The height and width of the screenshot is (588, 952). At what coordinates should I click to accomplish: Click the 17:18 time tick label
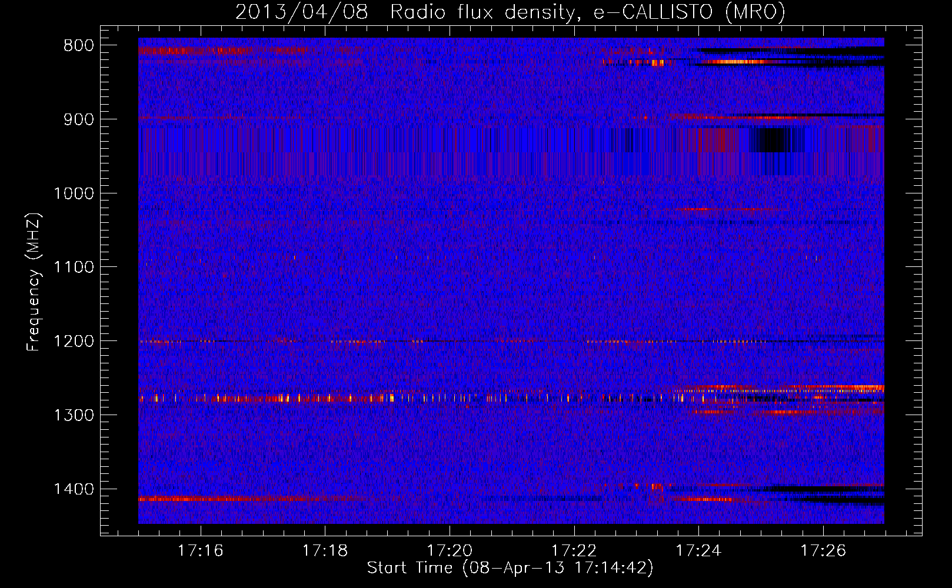tap(325, 551)
